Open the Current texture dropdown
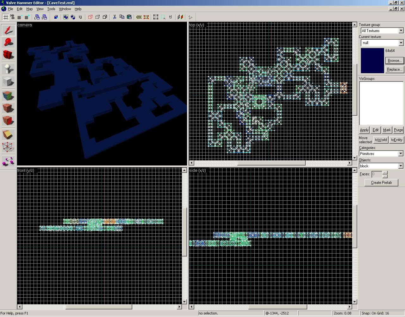 click(x=401, y=43)
